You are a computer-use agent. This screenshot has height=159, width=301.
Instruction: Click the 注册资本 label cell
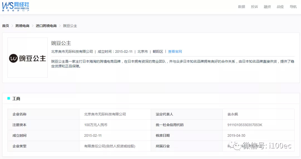click(43, 125)
